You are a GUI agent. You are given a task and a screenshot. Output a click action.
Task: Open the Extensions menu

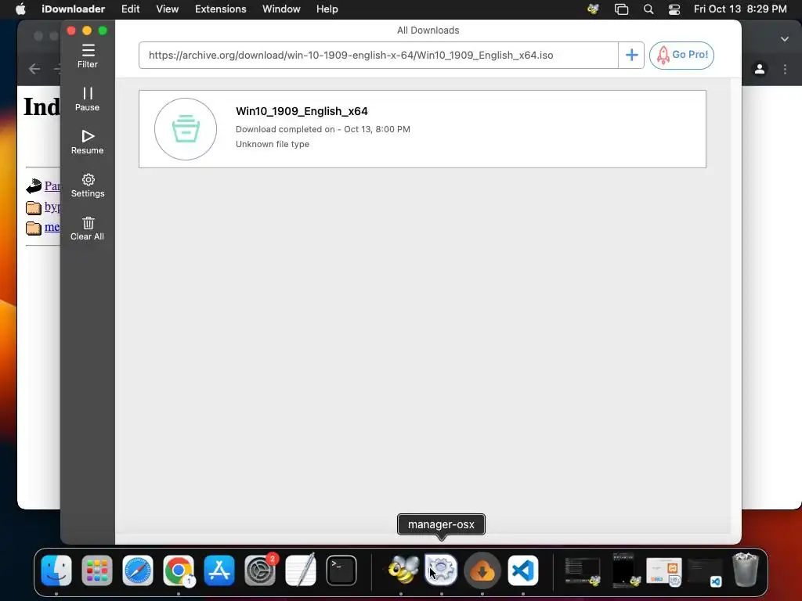pyautogui.click(x=220, y=9)
